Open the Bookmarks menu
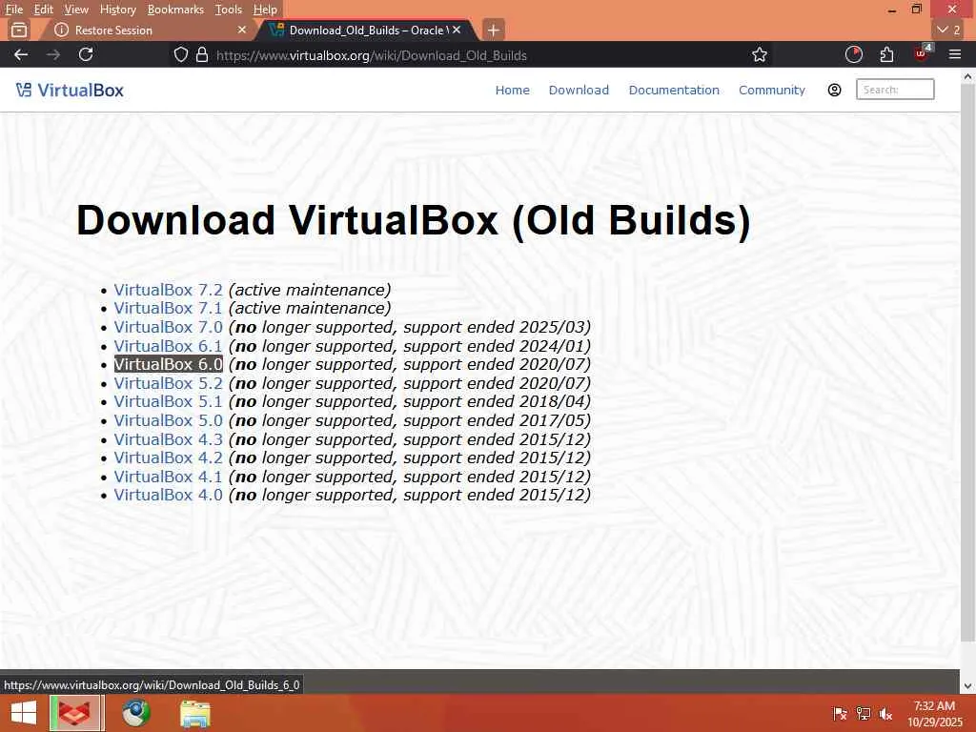The height and width of the screenshot is (732, 976). click(x=175, y=10)
